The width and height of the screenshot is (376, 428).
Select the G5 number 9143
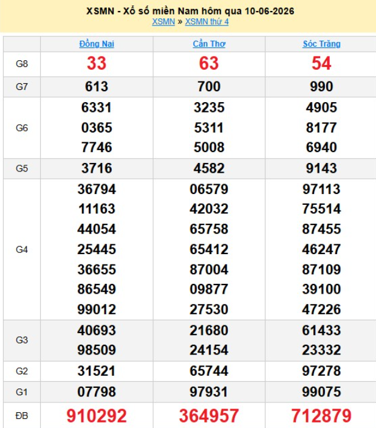click(x=321, y=168)
